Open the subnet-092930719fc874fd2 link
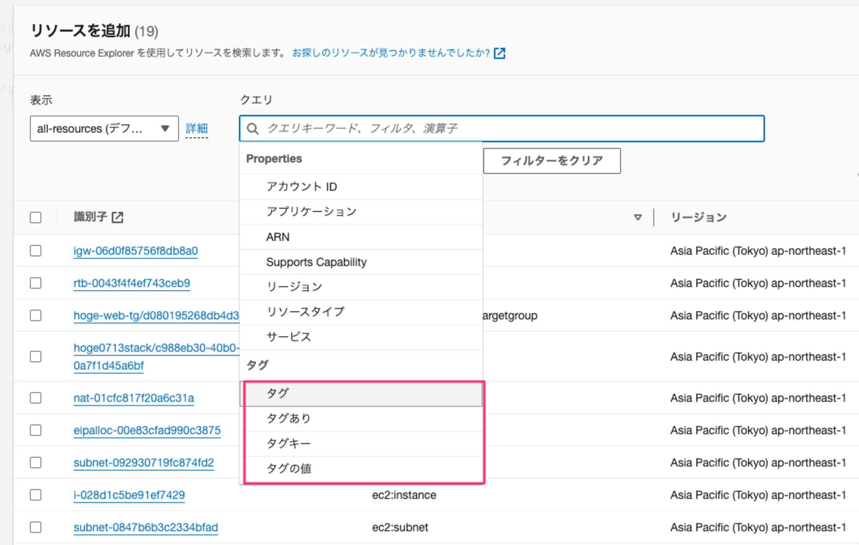Screen dimensions: 859x545 point(143,463)
